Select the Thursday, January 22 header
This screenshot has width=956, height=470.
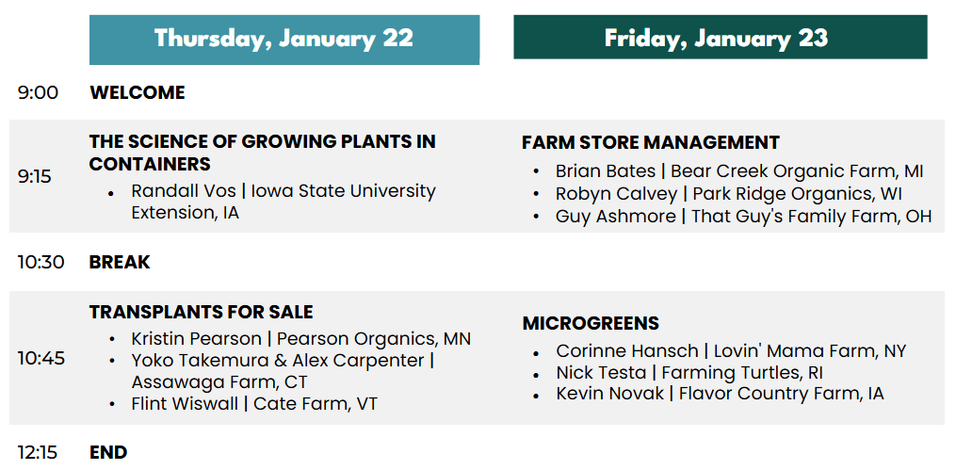coord(284,39)
